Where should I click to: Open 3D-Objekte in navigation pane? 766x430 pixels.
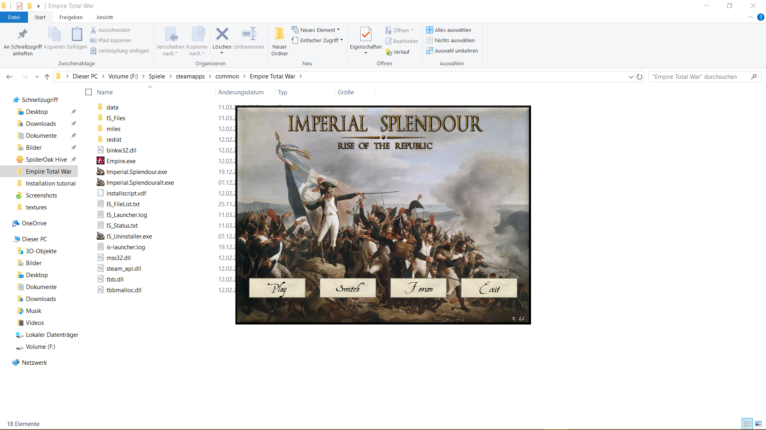(x=41, y=251)
